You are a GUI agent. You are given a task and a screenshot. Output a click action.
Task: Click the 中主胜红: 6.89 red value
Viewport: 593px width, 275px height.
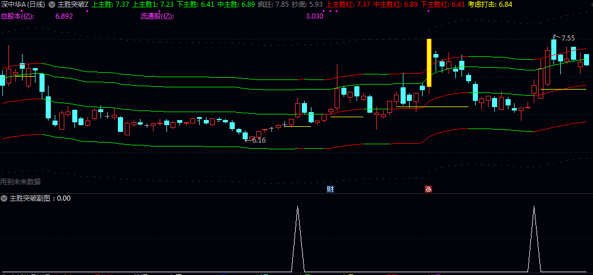(395, 5)
